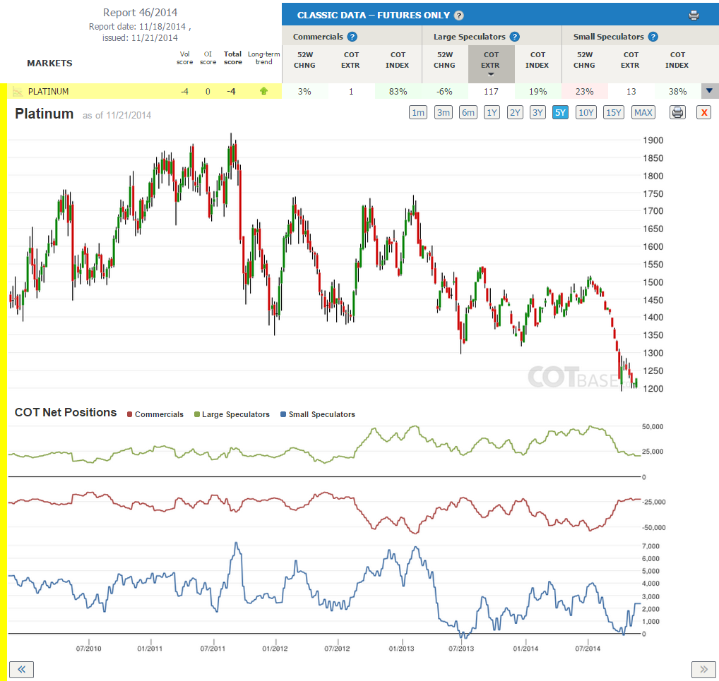
Task: Show Small Speculators help question mark
Action: click(x=653, y=37)
